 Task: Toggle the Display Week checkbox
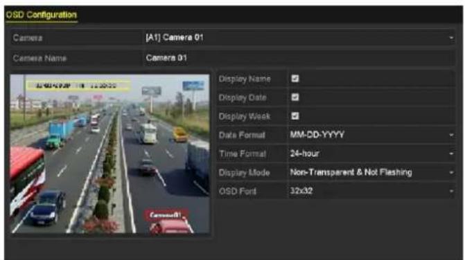click(295, 116)
